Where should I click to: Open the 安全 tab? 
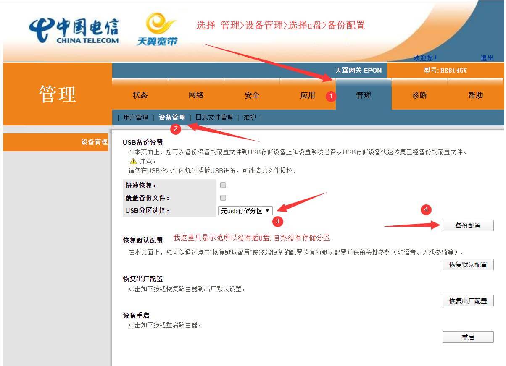point(252,95)
